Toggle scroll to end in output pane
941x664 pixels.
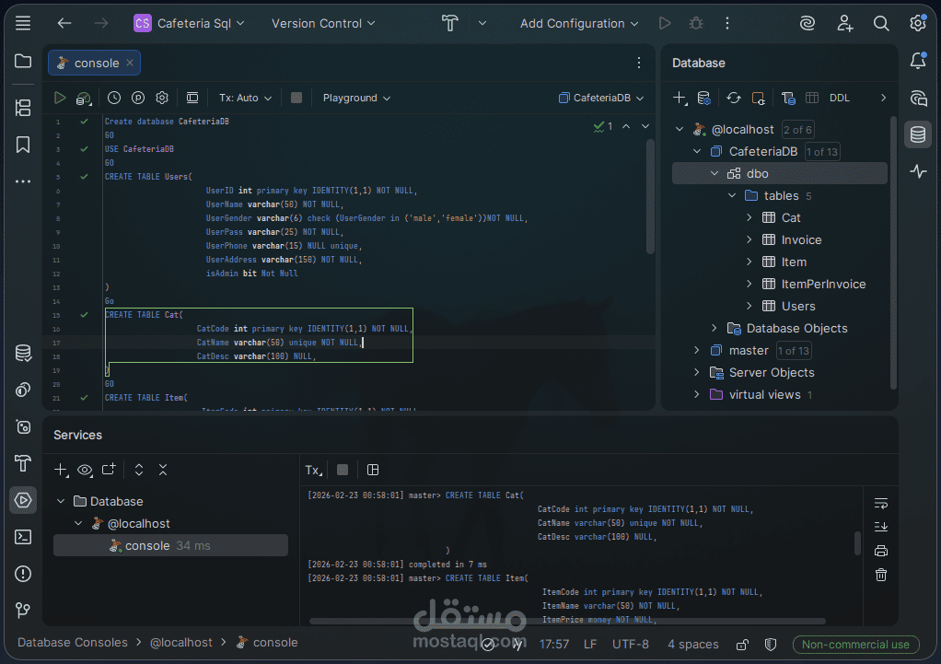point(881,527)
